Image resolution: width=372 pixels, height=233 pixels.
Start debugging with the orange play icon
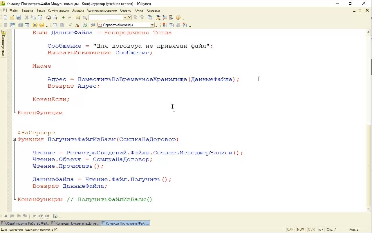coord(35,25)
